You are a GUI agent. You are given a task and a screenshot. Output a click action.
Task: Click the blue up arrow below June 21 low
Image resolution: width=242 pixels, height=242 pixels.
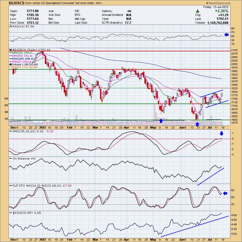[x=198, y=124]
